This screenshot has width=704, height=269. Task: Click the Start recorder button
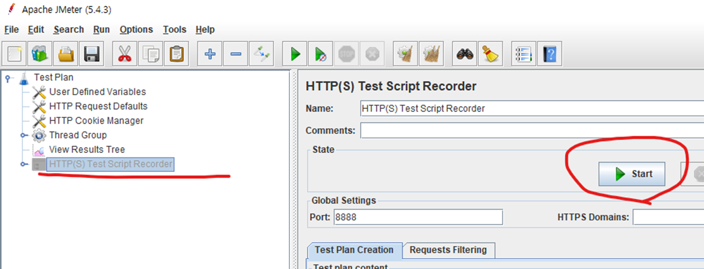[x=632, y=174]
